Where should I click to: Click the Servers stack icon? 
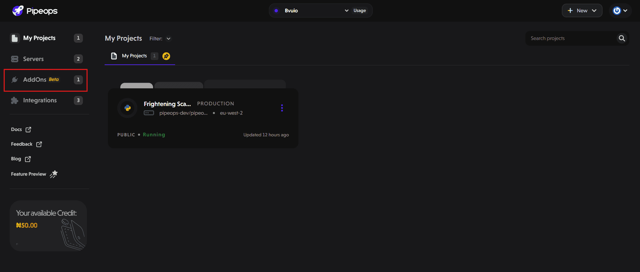coord(15,59)
